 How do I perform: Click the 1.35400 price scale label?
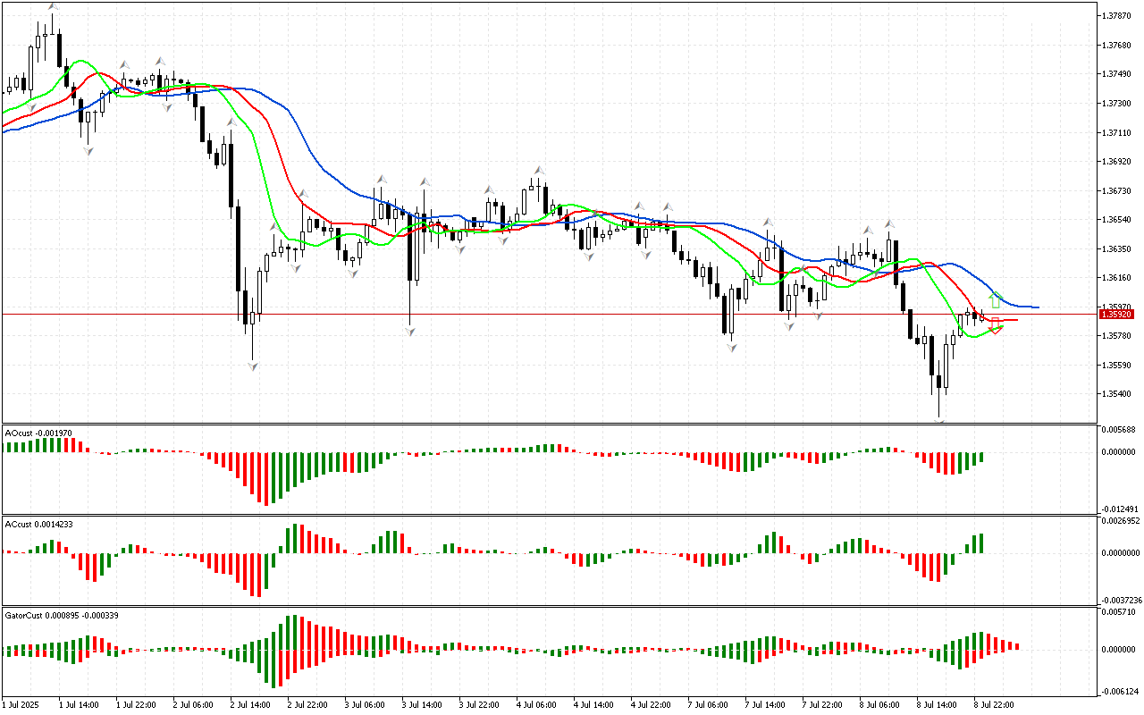[x=1117, y=394]
